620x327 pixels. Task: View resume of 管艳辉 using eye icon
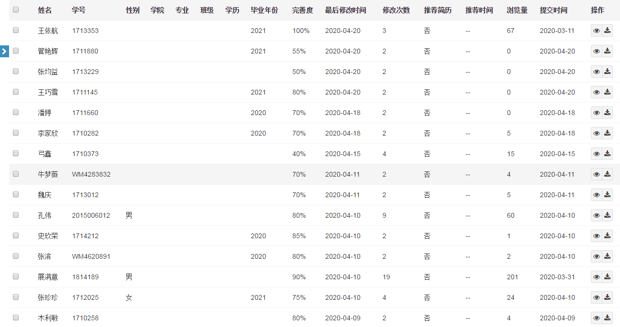pyautogui.click(x=596, y=51)
